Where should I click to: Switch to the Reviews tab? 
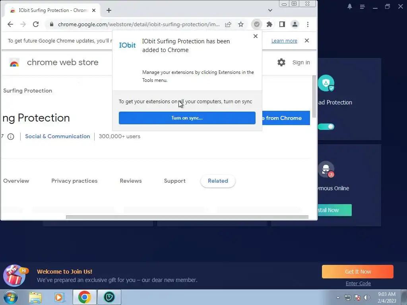[131, 181]
